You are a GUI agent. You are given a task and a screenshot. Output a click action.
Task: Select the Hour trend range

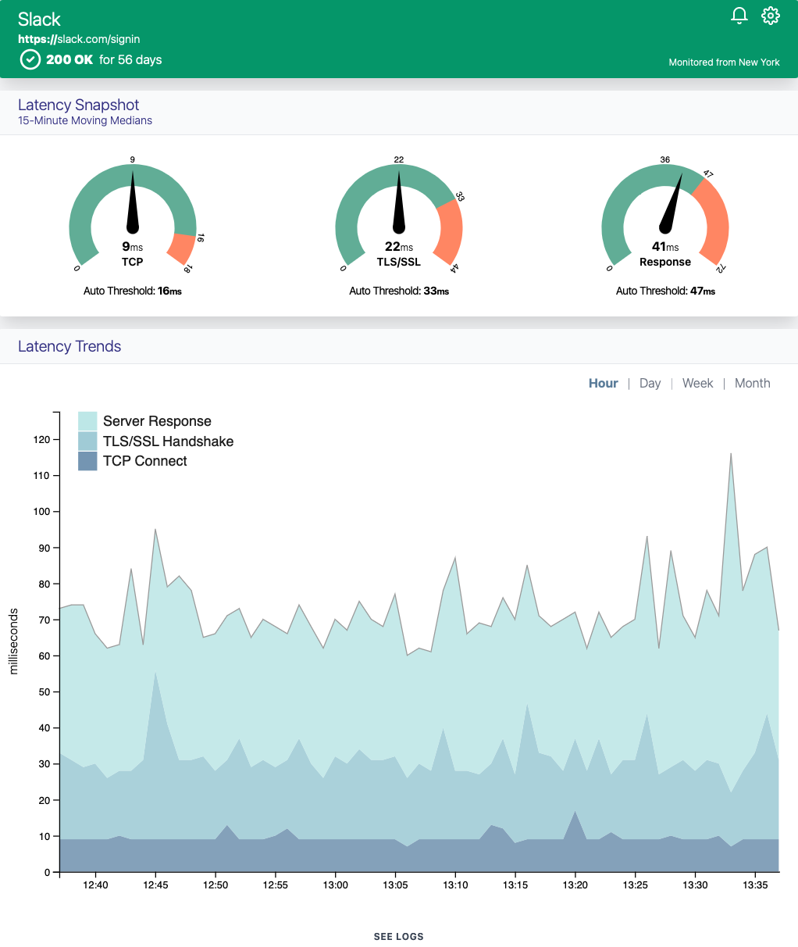603,383
